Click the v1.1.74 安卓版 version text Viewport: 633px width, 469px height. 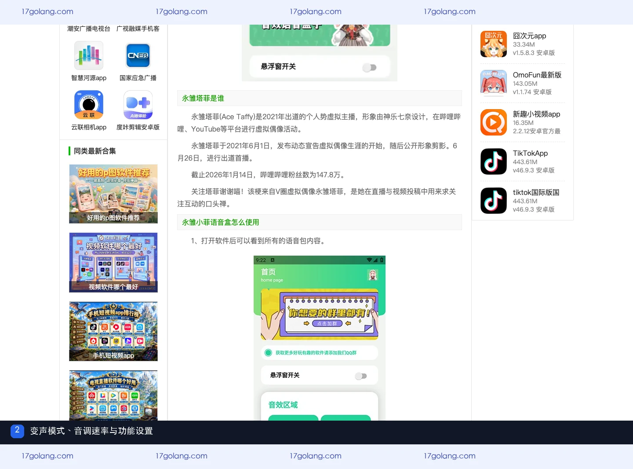coord(532,92)
